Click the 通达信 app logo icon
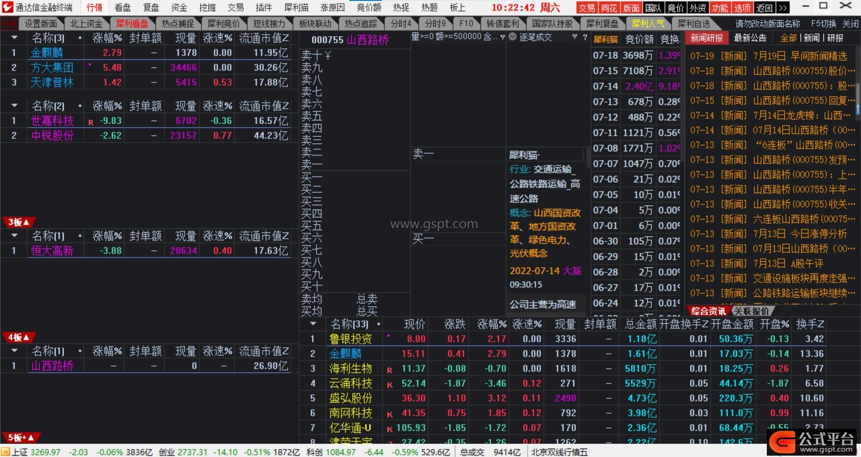Screen dimensions: 861x457 pos(7,7)
